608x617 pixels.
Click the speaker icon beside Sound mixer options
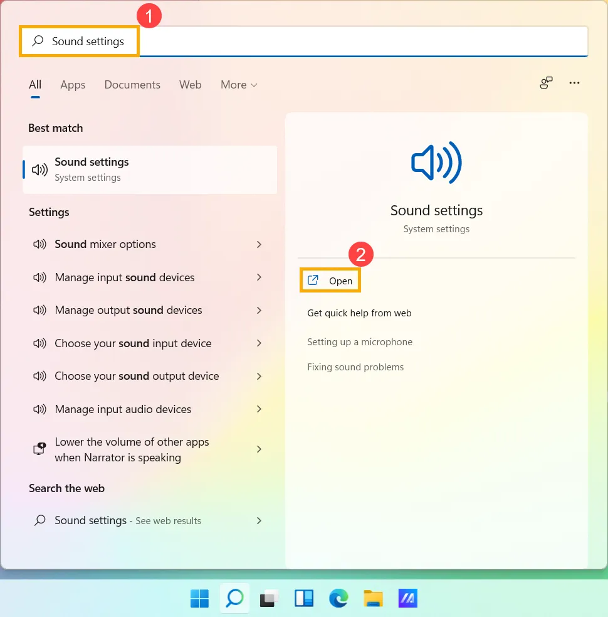(x=39, y=244)
